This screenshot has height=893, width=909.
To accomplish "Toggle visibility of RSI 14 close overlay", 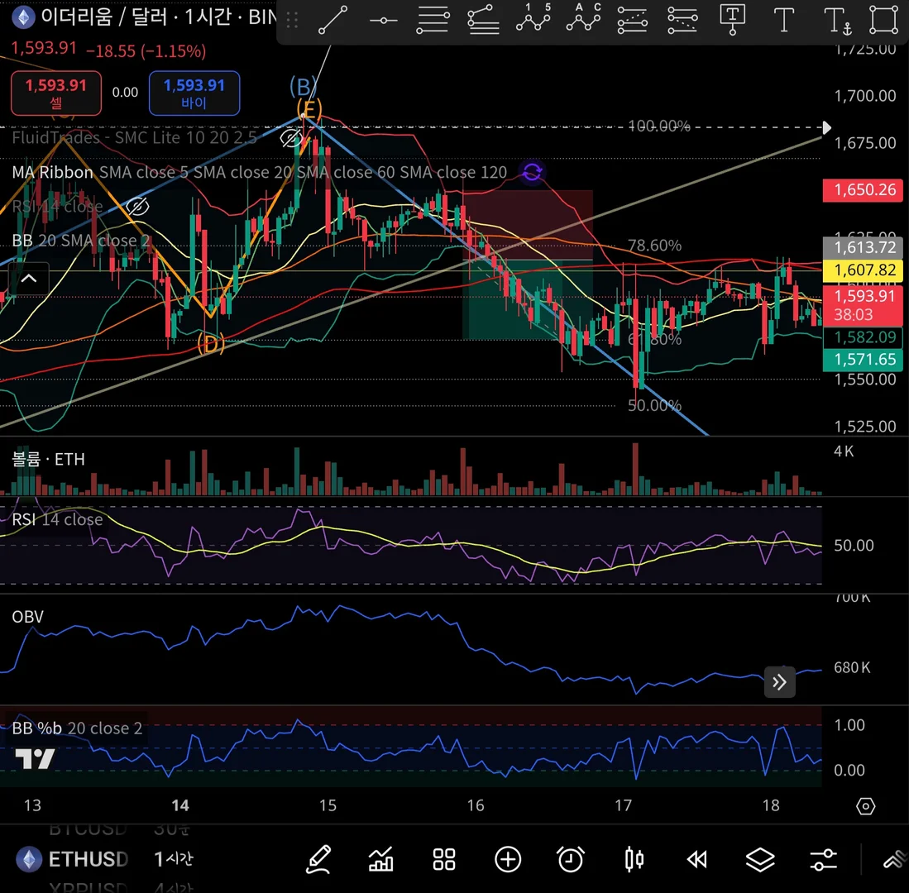I will tap(137, 207).
